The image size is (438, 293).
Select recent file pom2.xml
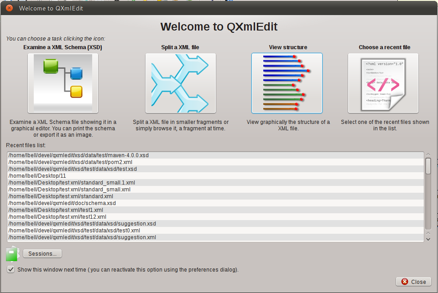[x=215, y=162]
